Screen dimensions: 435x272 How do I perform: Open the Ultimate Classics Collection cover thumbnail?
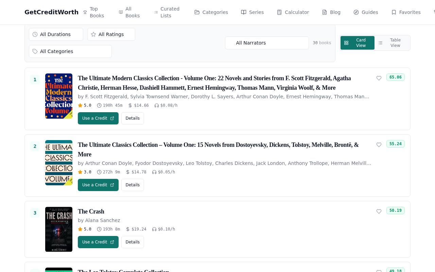pyautogui.click(x=59, y=163)
